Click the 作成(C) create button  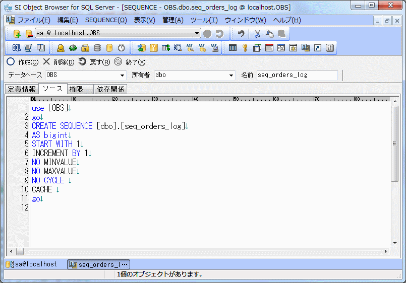(x=23, y=62)
